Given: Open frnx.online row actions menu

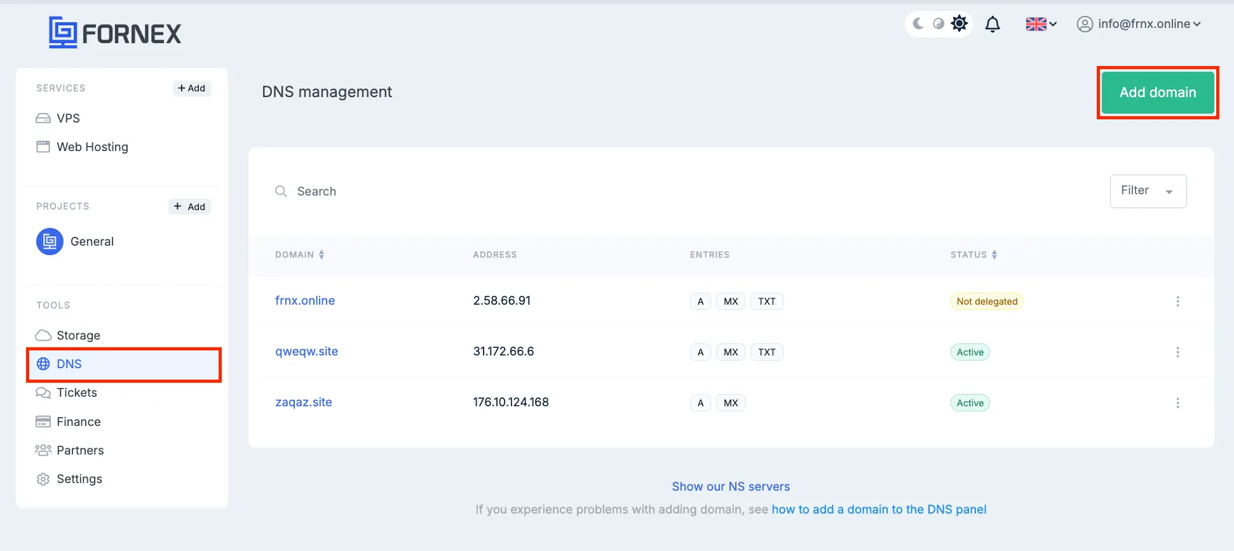Looking at the screenshot, I should (x=1177, y=302).
